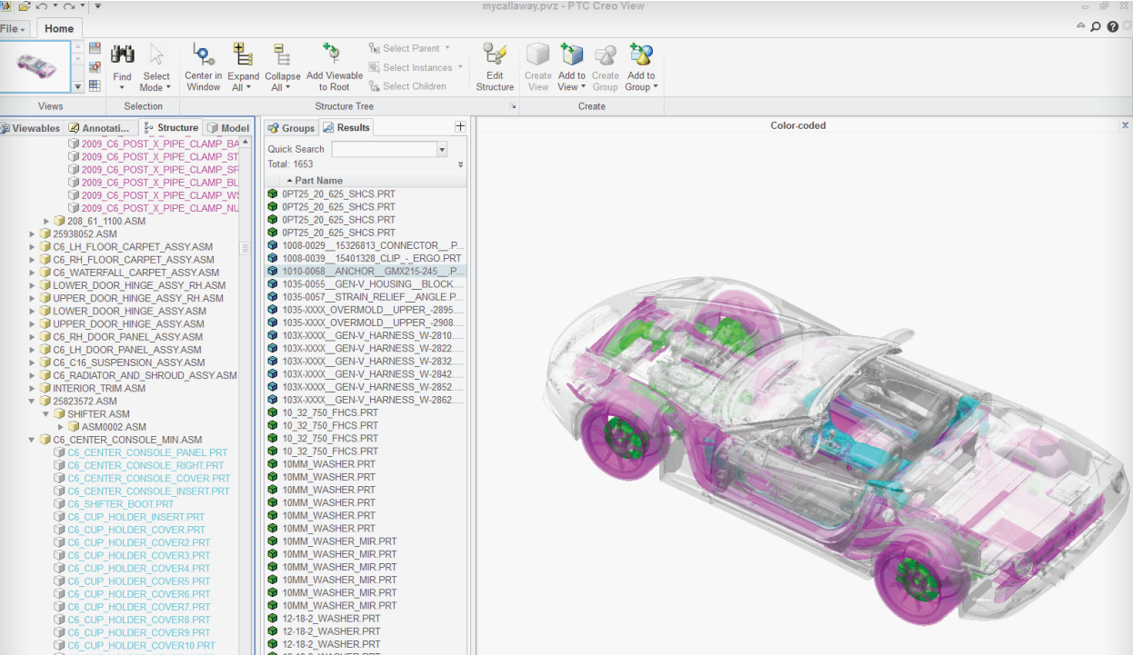Click the Redo arrow icon
The image size is (1133, 655).
(x=68, y=6)
